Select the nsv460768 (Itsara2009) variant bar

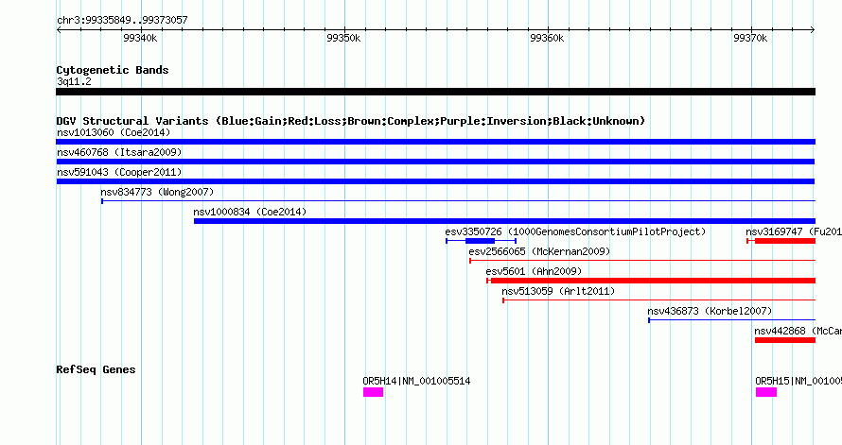[435, 162]
